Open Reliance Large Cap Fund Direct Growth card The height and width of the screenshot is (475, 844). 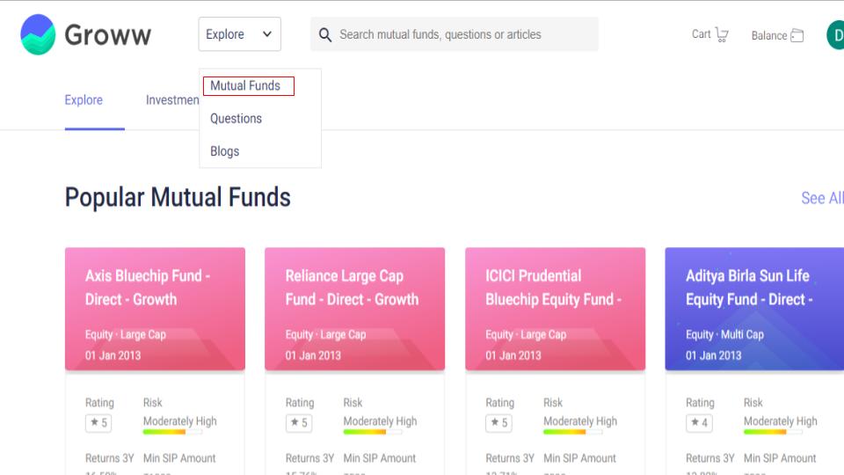click(354, 309)
